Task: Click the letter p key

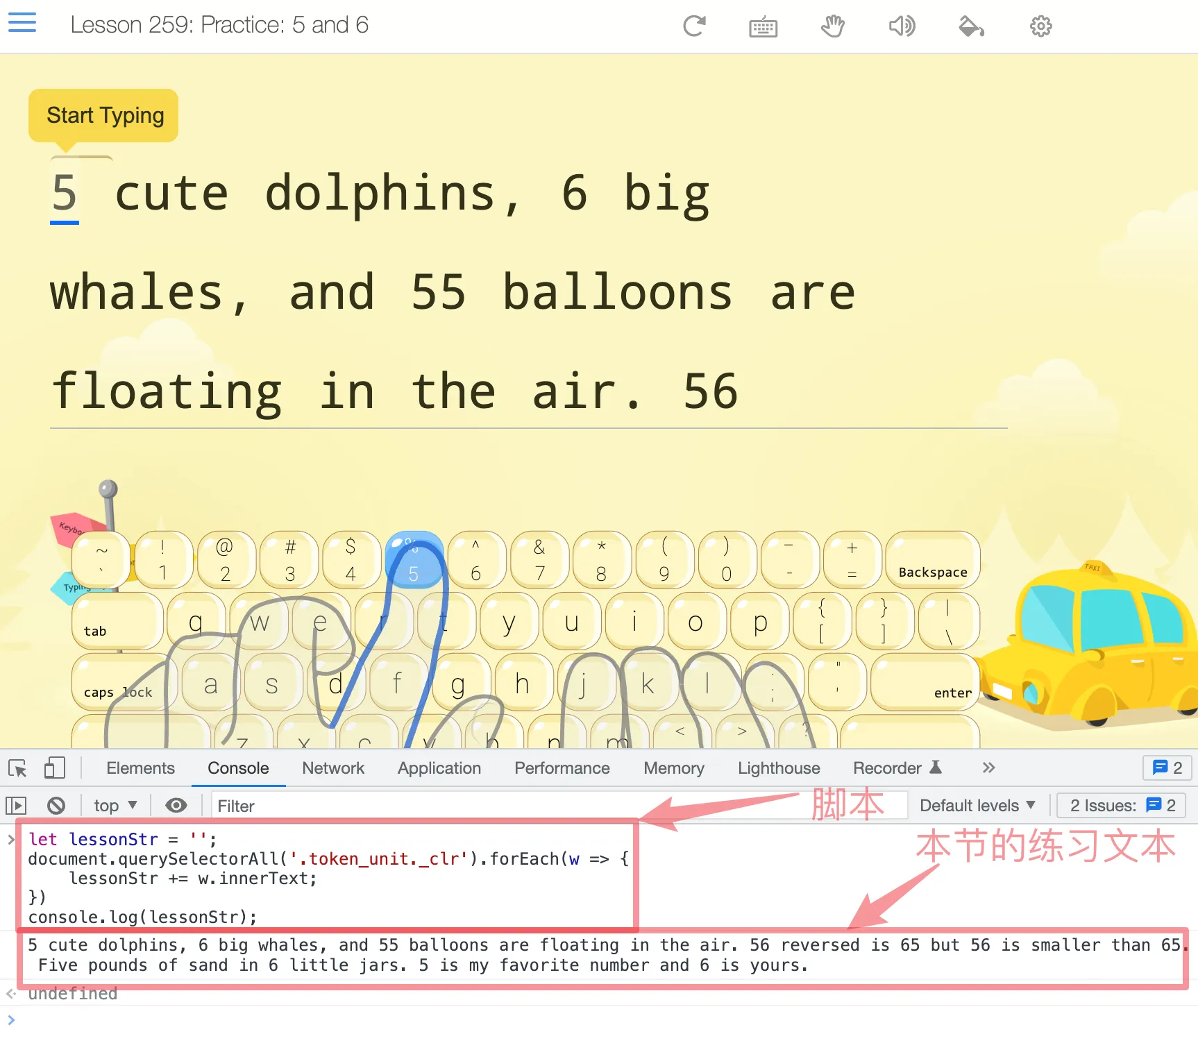Action: click(759, 620)
